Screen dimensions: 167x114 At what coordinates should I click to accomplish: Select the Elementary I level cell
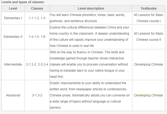[13, 18]
